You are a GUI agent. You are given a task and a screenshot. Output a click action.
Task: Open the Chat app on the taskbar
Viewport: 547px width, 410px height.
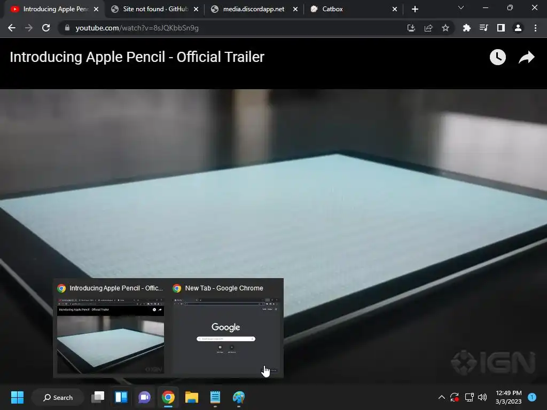click(x=144, y=397)
